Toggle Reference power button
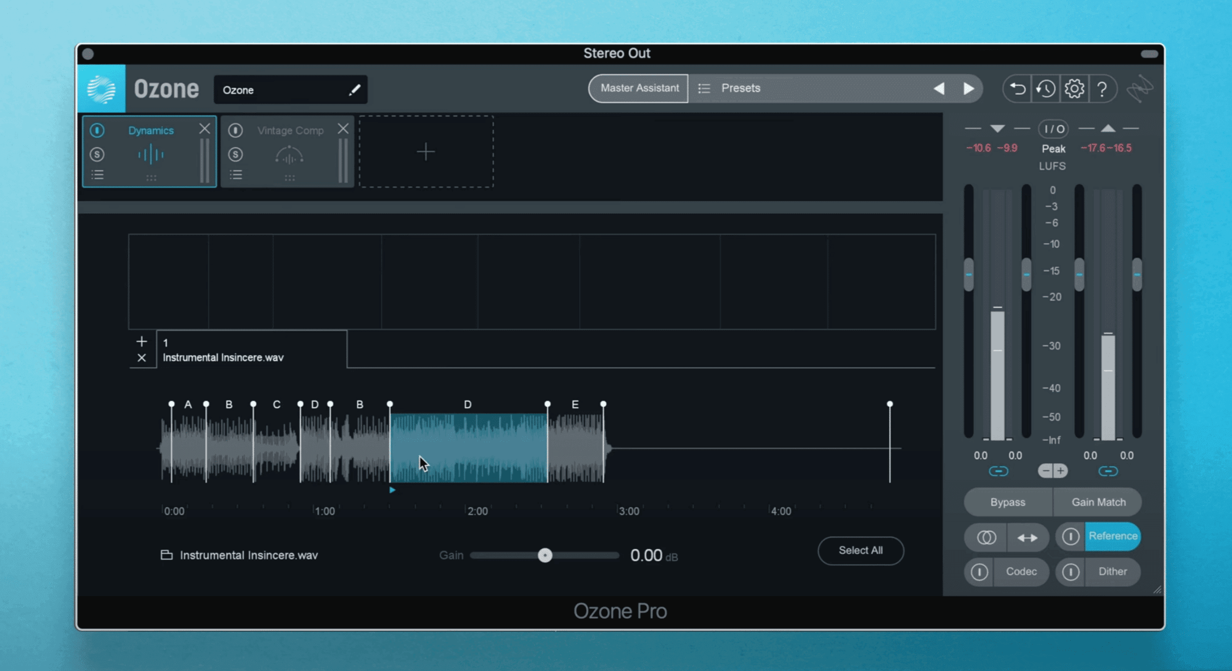 tap(1070, 537)
